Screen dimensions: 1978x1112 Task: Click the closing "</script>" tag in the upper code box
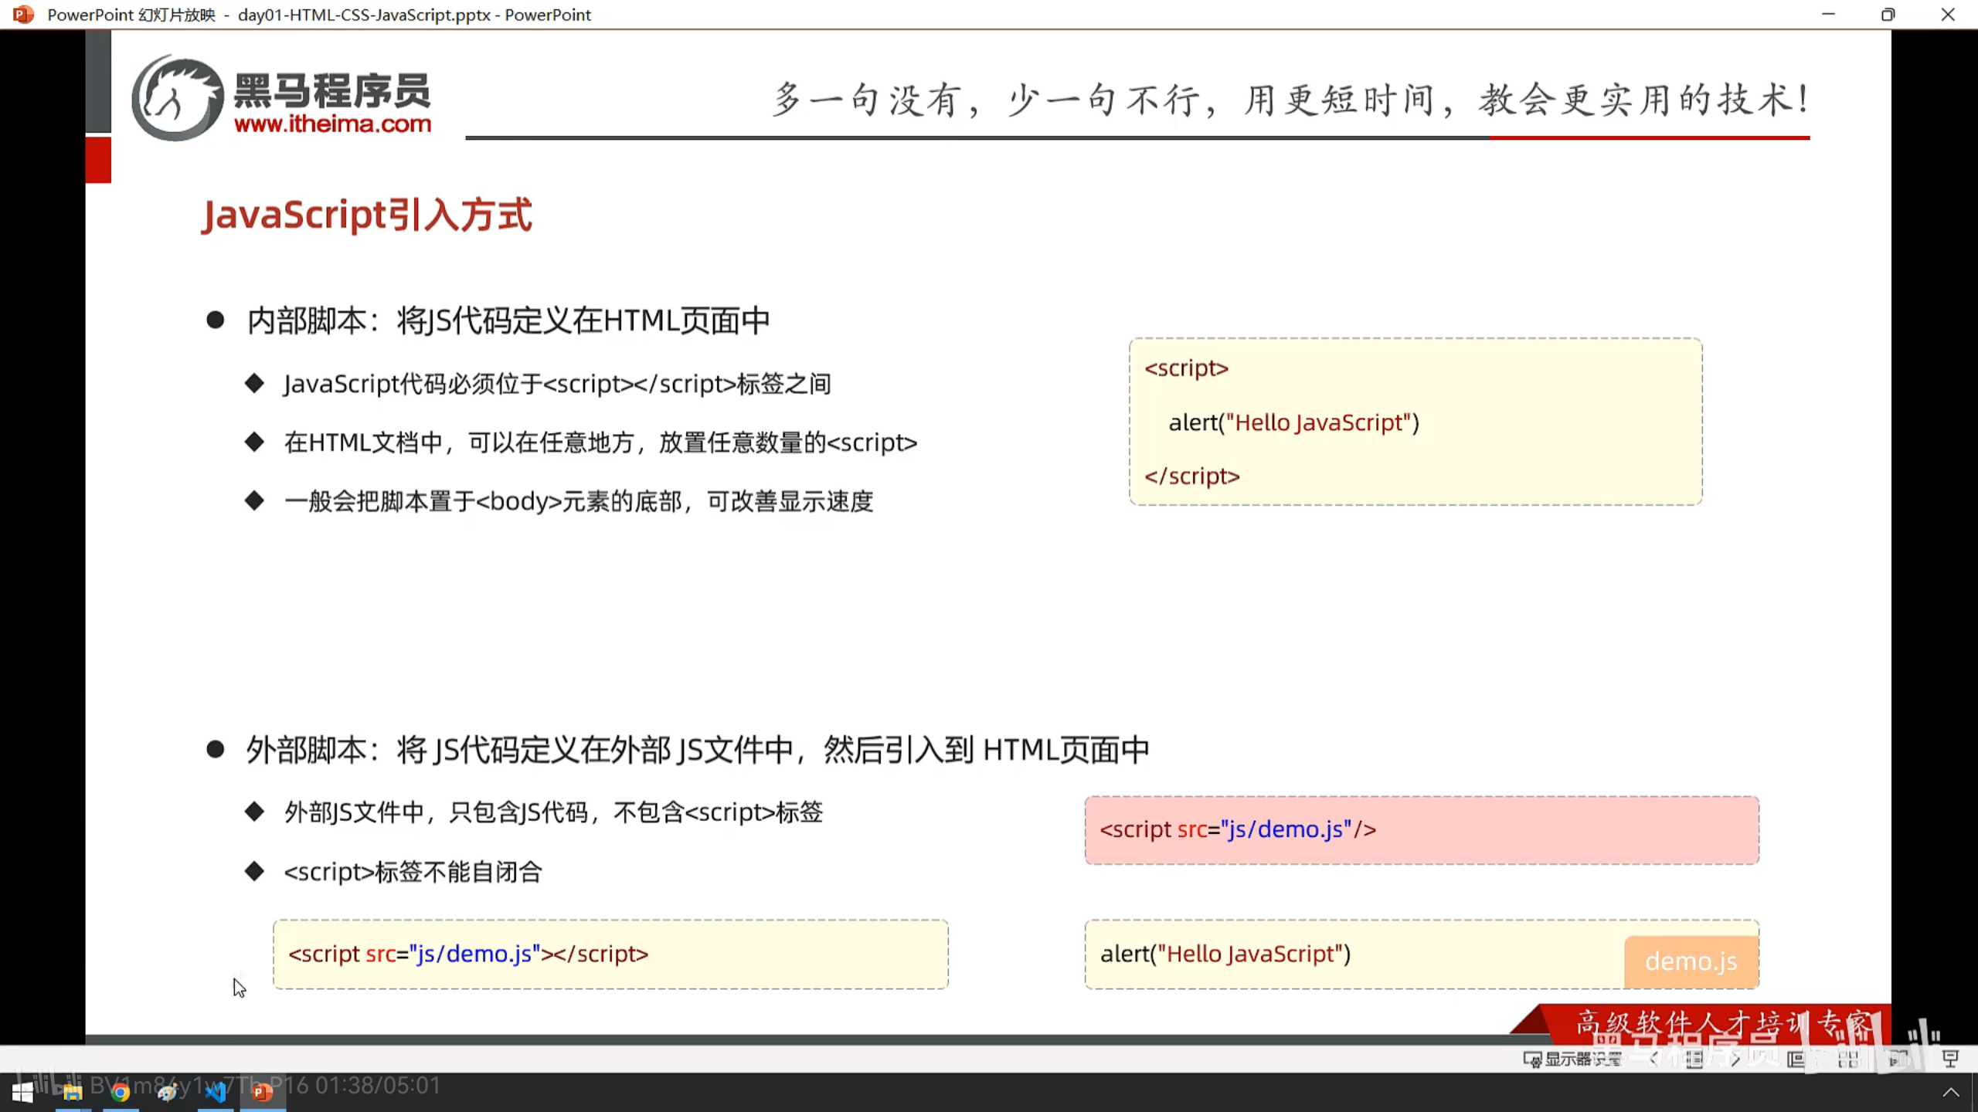[1192, 476]
